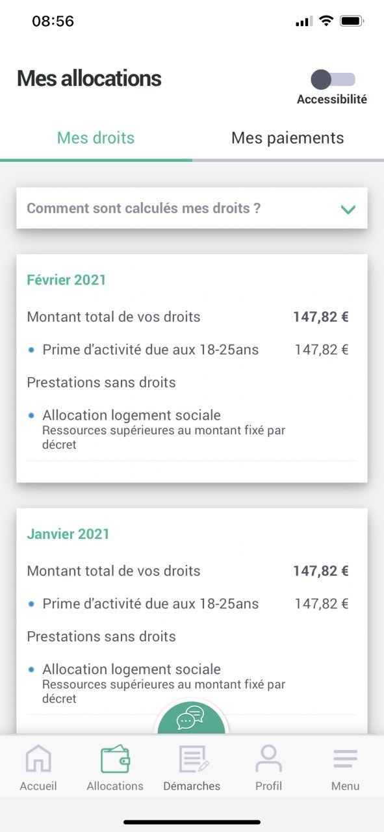
Task: Toggle the Accessibilité switch
Action: pyautogui.click(x=333, y=79)
